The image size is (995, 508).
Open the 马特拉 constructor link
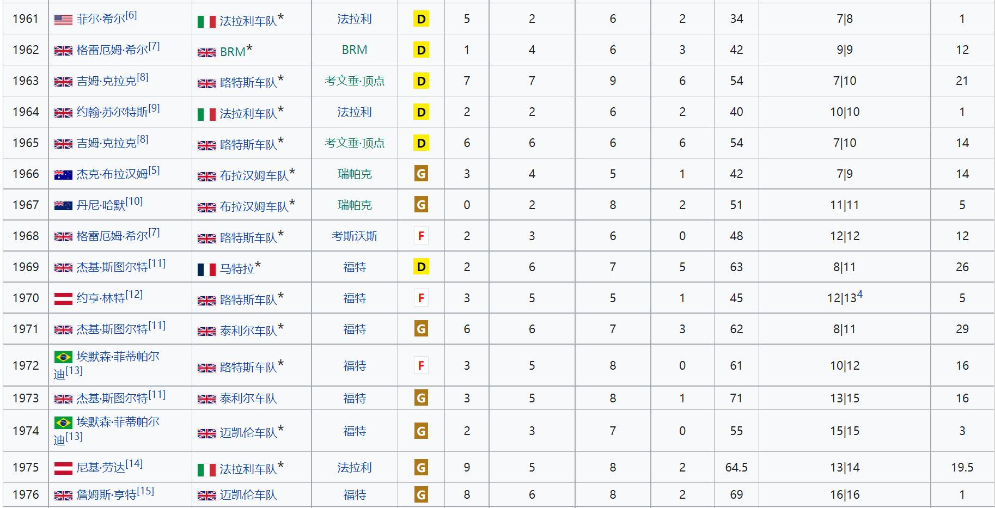[237, 269]
